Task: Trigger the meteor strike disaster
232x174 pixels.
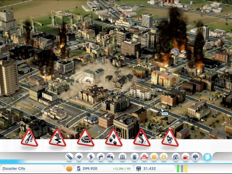Action: point(29,138)
